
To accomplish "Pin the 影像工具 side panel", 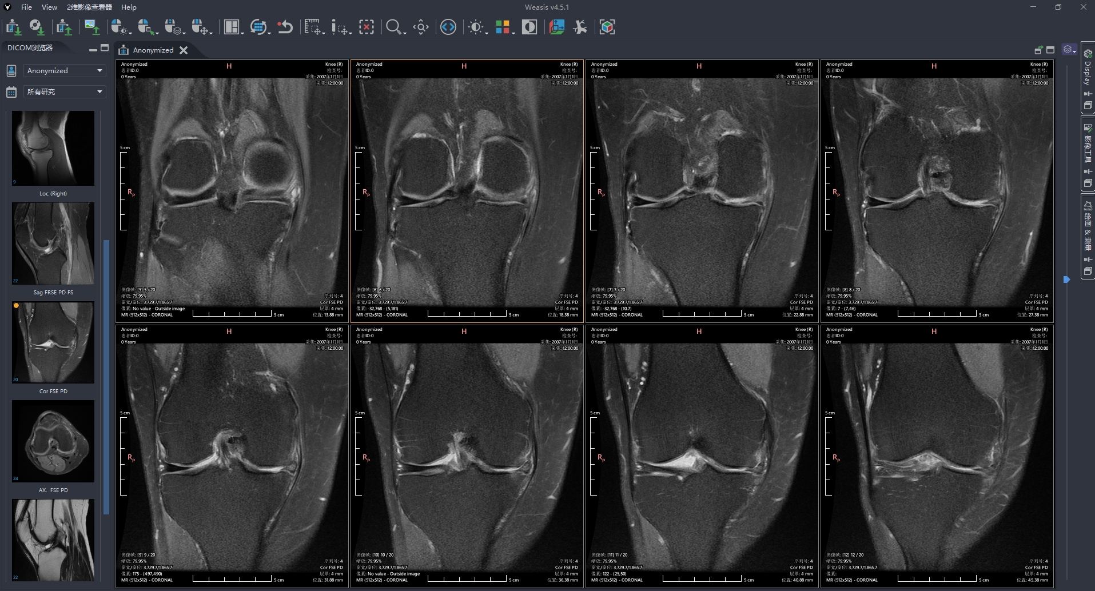I will click(1088, 171).
